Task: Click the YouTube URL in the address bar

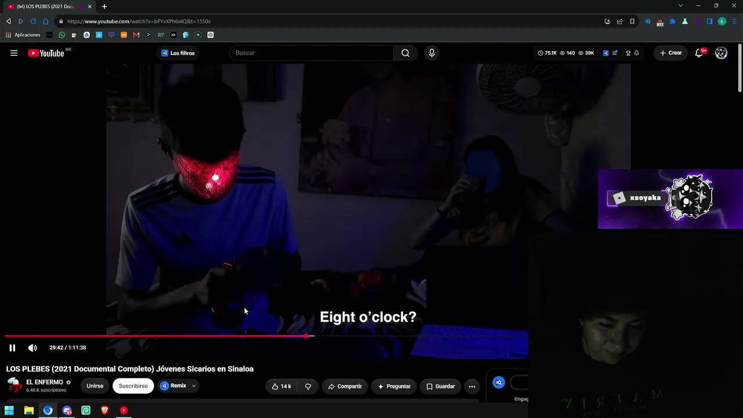Action: (x=139, y=21)
